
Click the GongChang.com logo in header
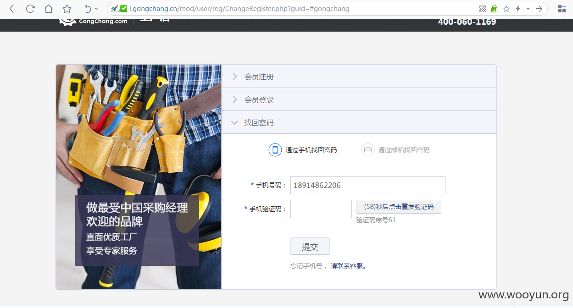coord(94,21)
